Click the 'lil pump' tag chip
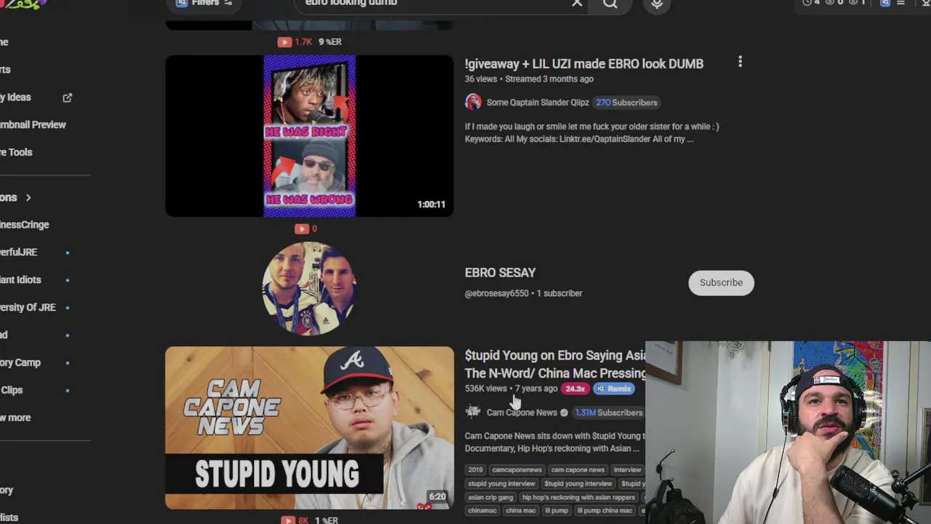This screenshot has height=524, width=931. (556, 511)
